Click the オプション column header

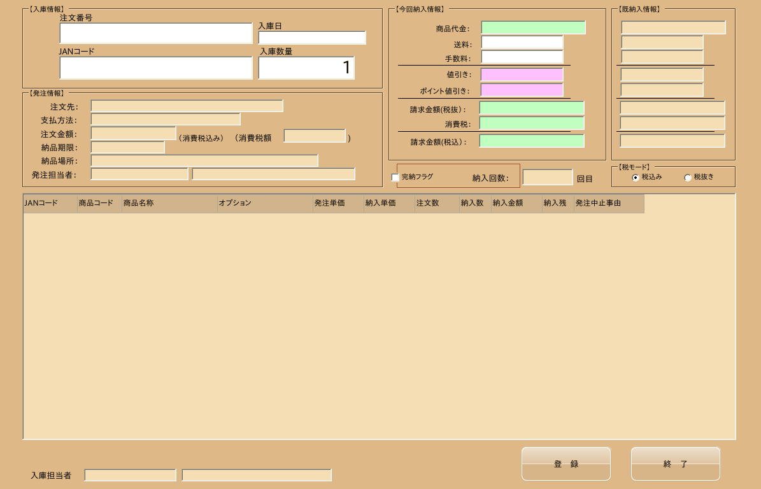point(265,203)
